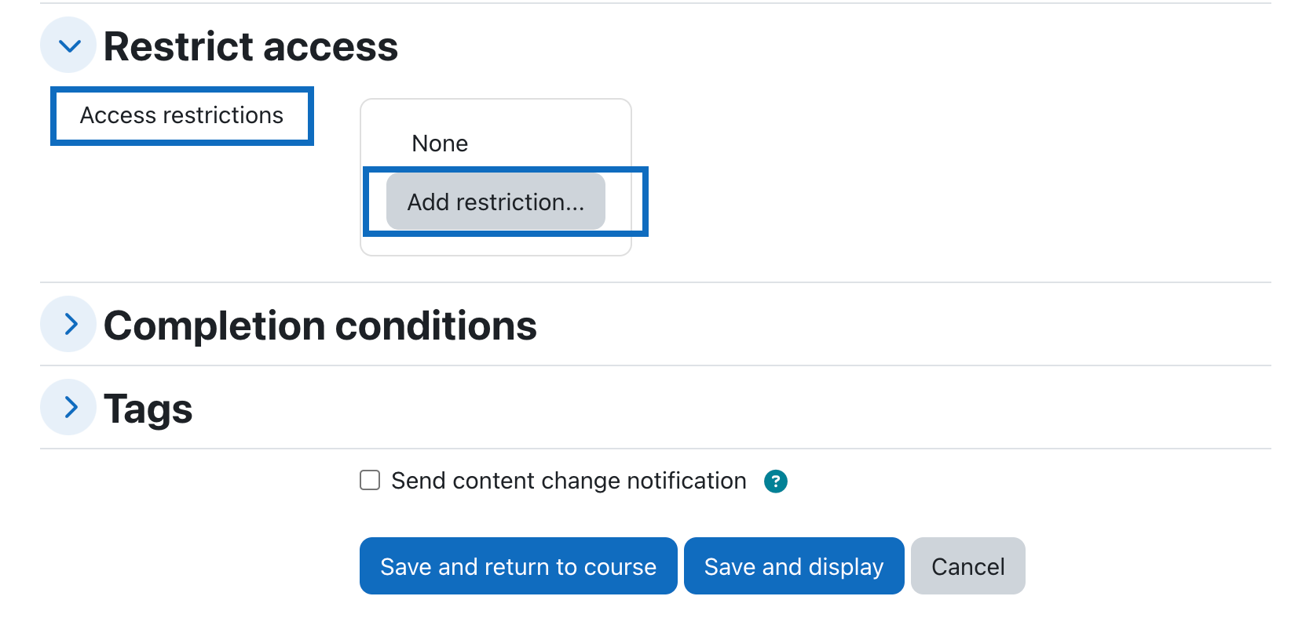The height and width of the screenshot is (618, 1291).
Task: Click empty space below Add restriction button
Action: coord(496,244)
